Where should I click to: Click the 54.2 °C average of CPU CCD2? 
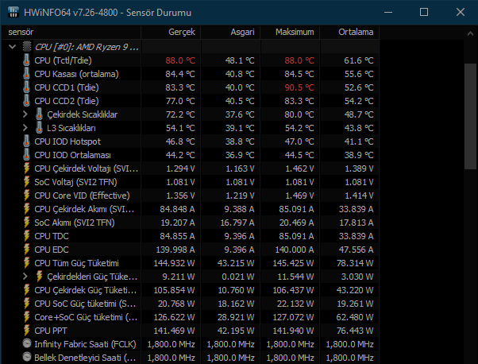coord(359,101)
